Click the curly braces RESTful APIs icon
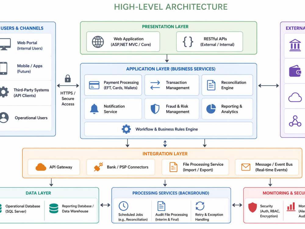The image size is (305, 229). [x=188, y=42]
